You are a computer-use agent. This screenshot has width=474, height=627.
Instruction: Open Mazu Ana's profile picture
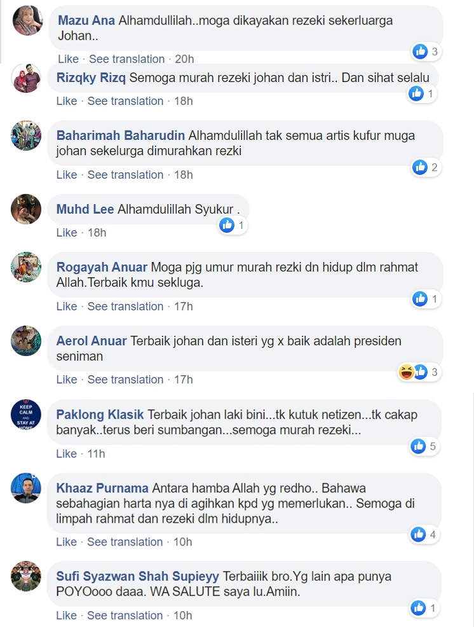(x=27, y=21)
